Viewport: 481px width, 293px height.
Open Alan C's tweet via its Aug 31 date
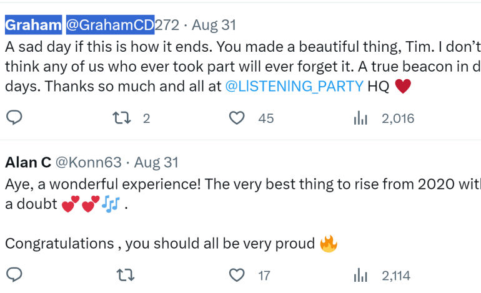pyautogui.click(x=156, y=163)
